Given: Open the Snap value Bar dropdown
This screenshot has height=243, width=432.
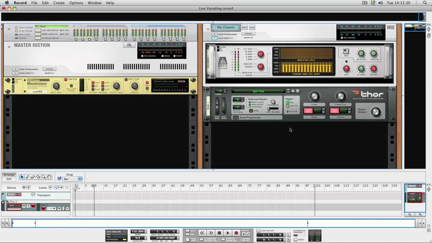Looking at the screenshot, I should (73, 179).
